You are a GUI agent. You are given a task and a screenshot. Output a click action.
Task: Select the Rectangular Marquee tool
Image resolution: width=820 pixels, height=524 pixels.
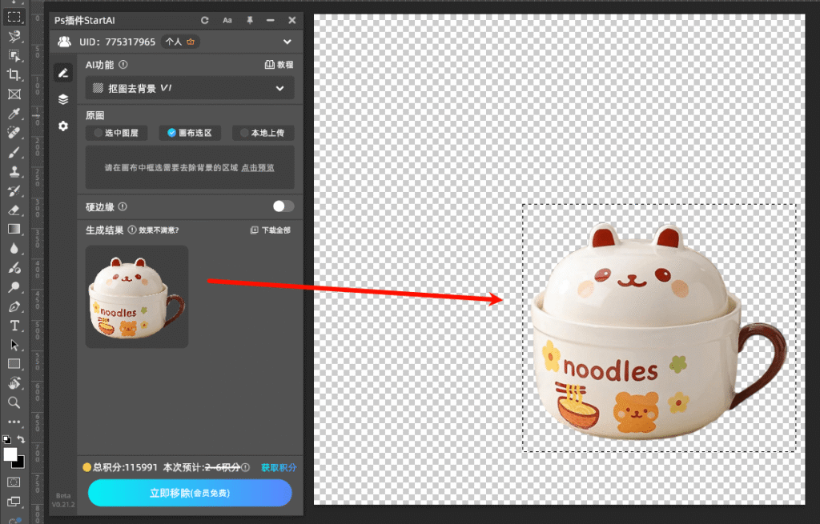point(14,17)
